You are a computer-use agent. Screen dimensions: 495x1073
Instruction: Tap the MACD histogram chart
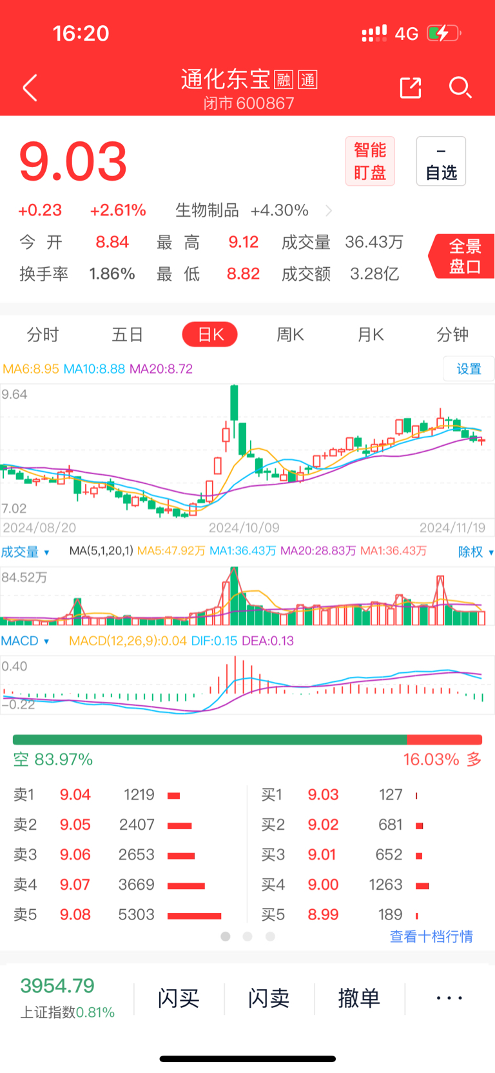click(x=247, y=685)
